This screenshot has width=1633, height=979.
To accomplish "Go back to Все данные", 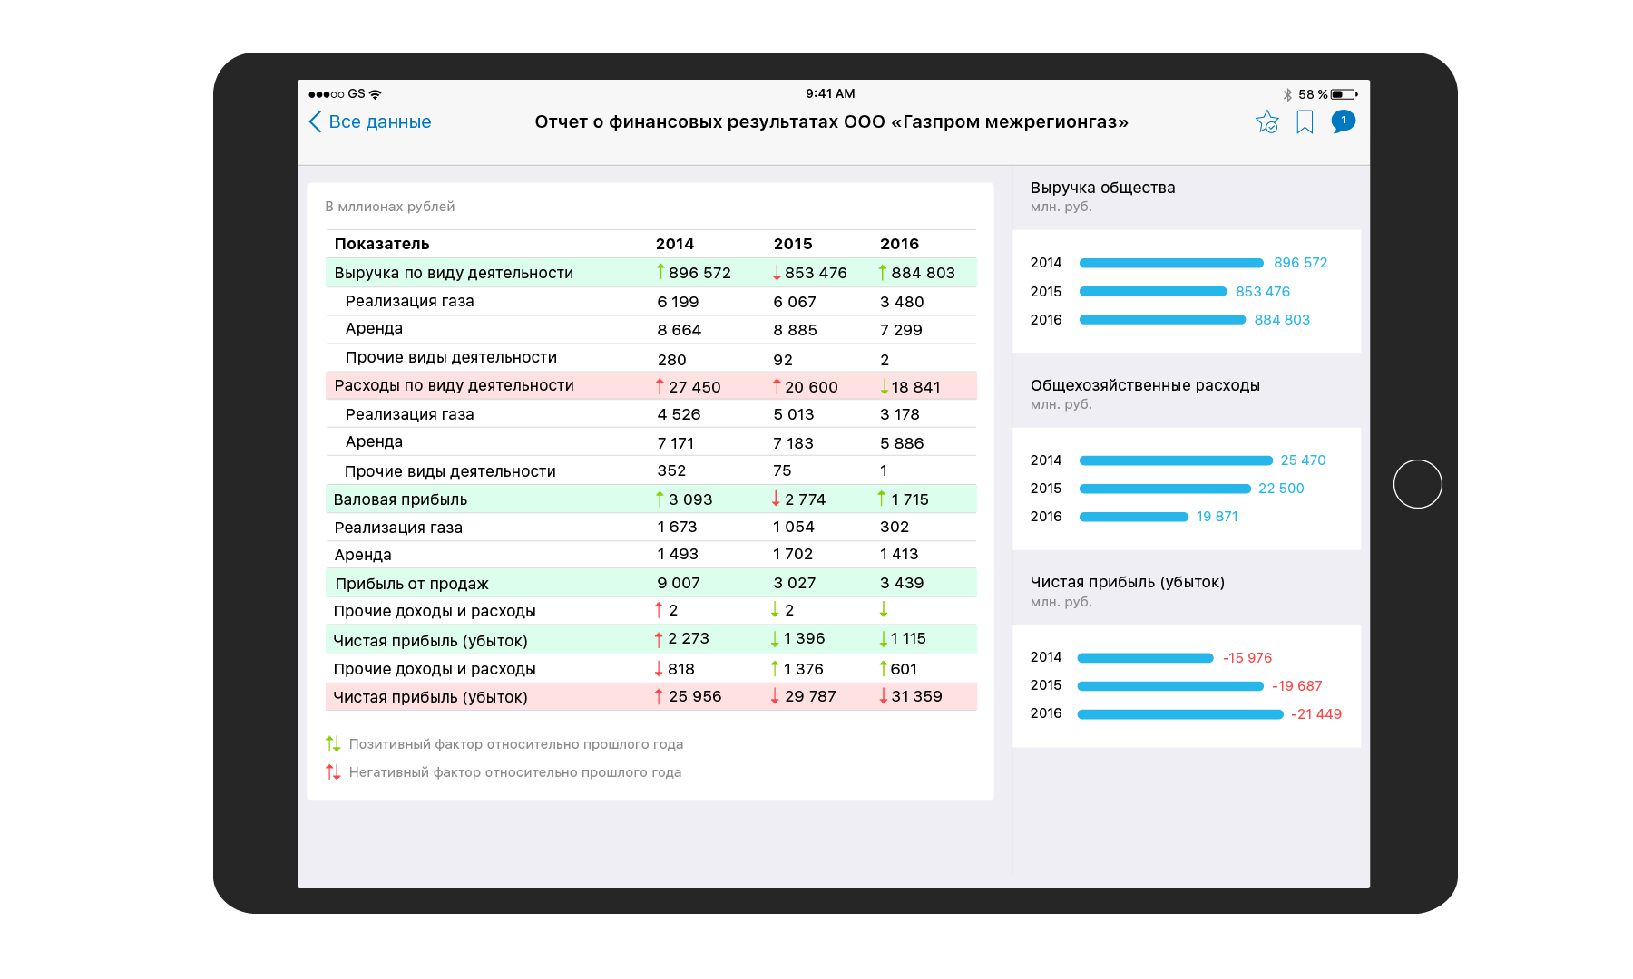I will [370, 121].
